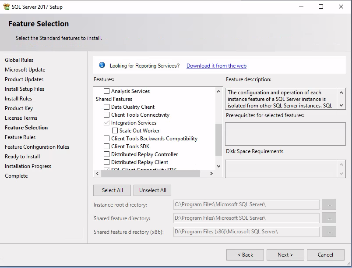Select Installation Progress step
Image resolution: width=352 pixels, height=268 pixels.
28,166
